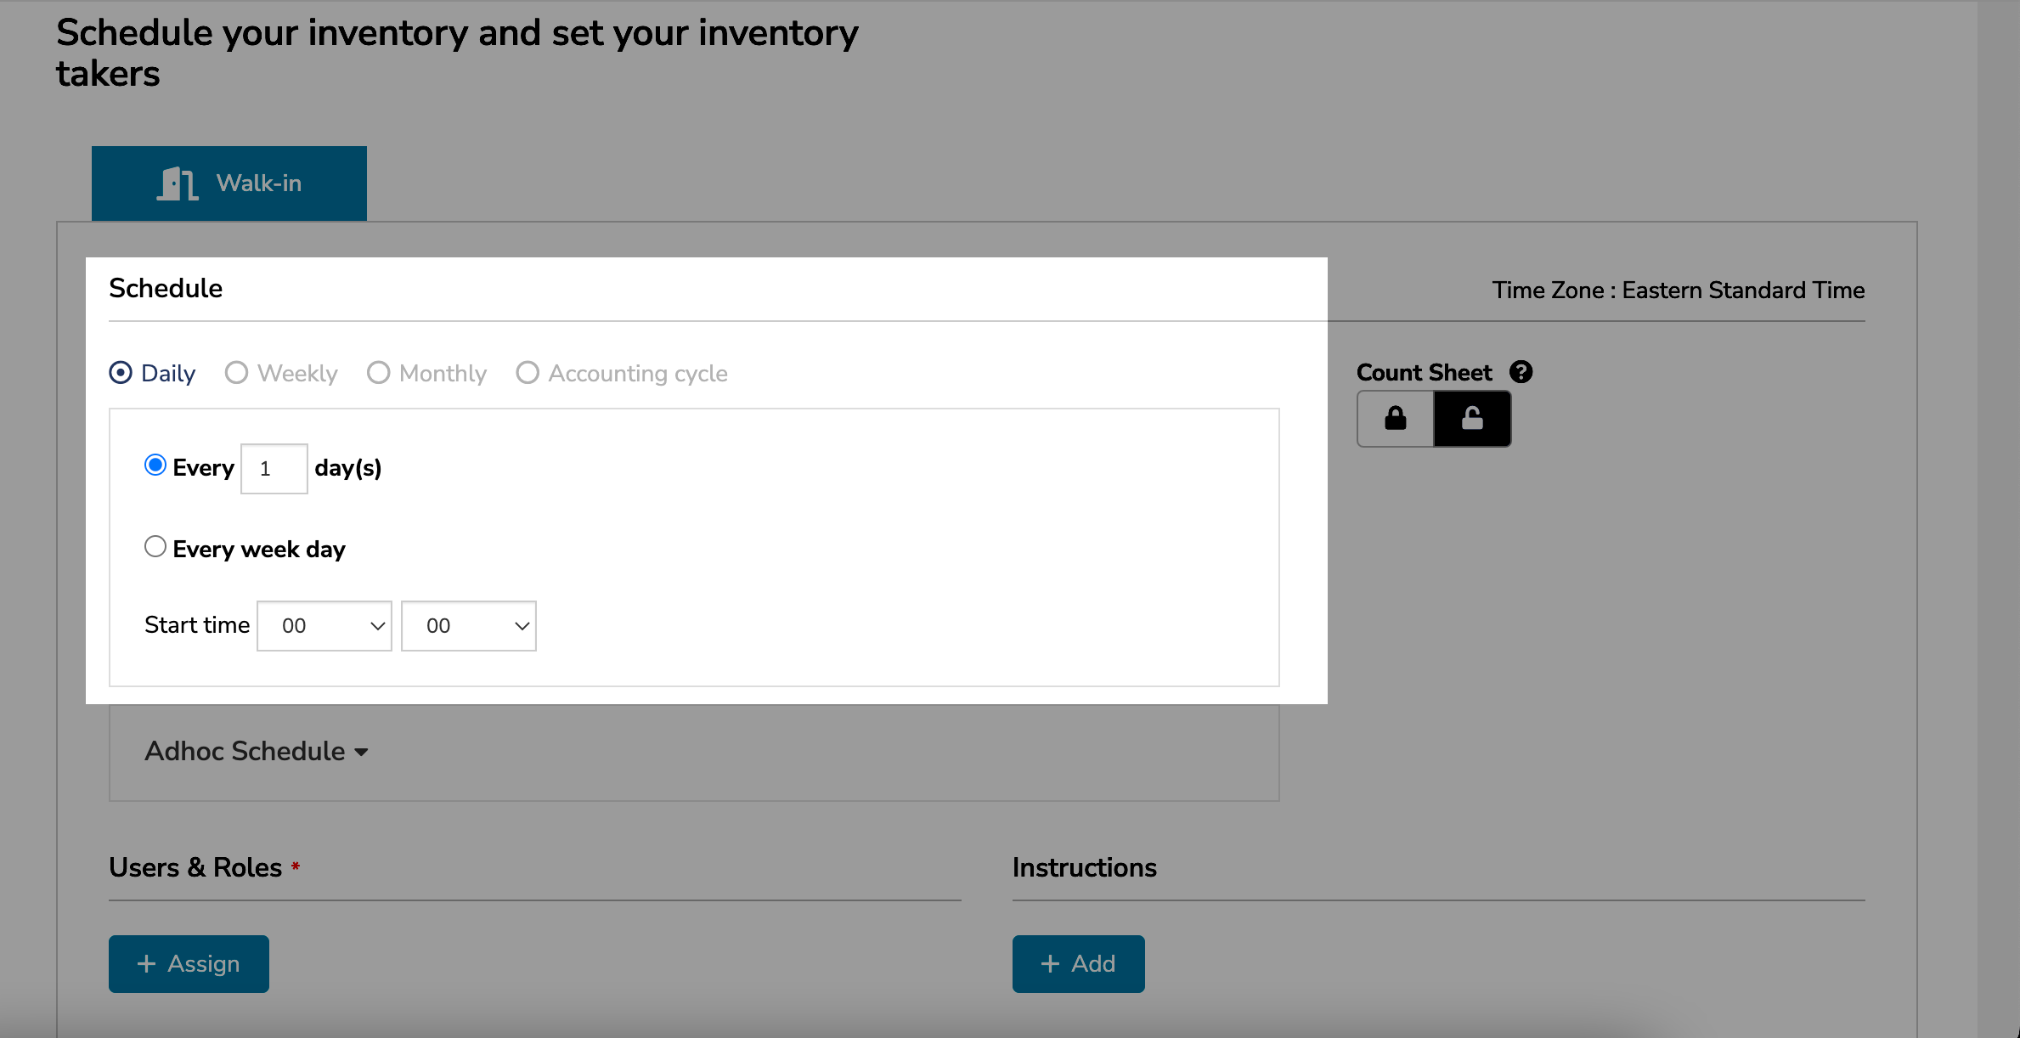Select the Weekly schedule option

coord(236,372)
